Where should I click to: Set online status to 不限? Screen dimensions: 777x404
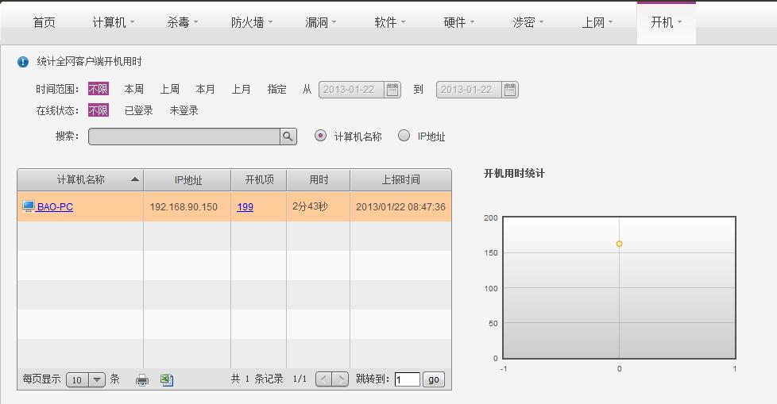tap(98, 110)
